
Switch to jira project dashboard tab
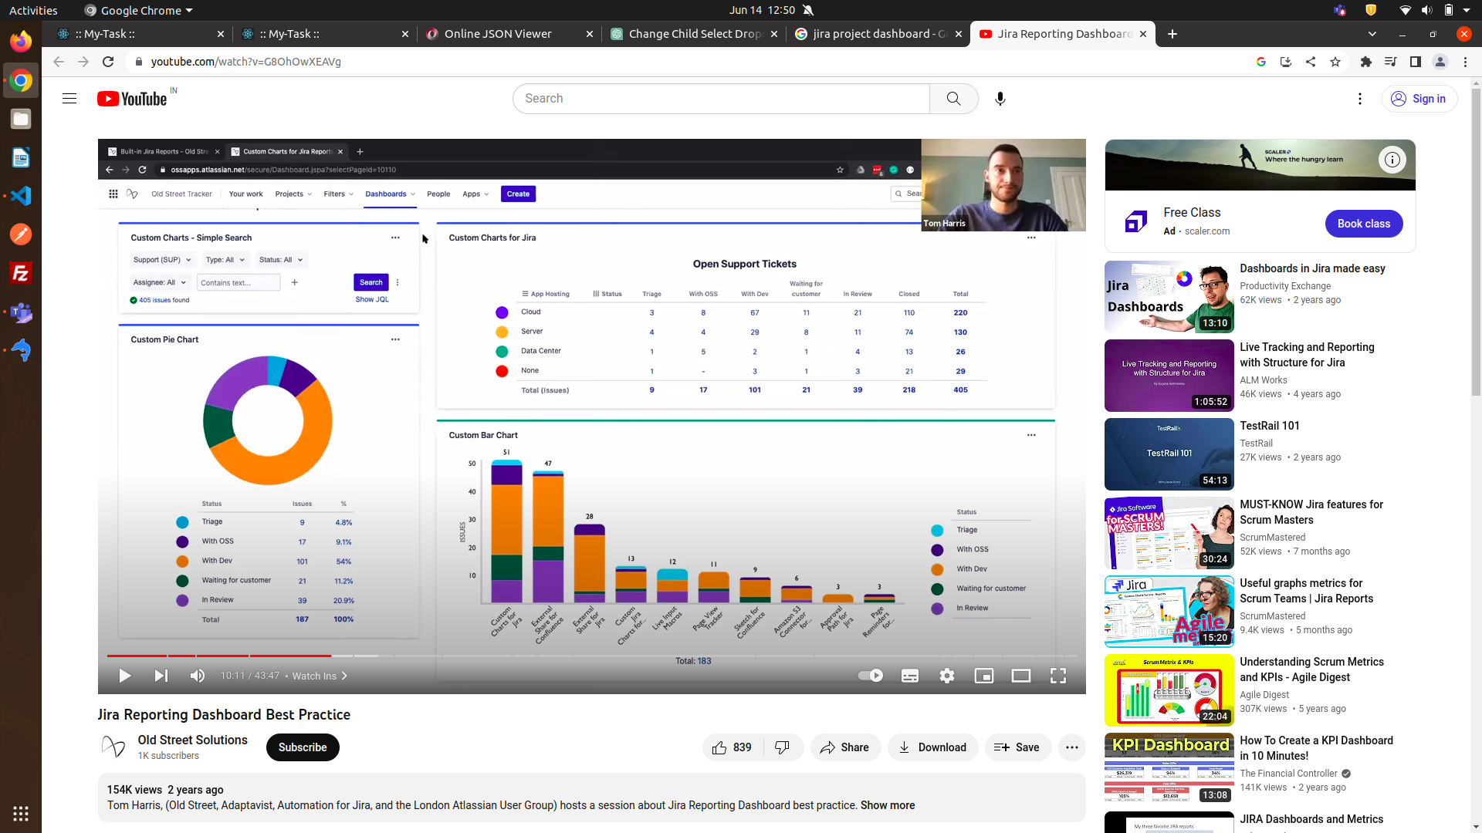coord(878,34)
